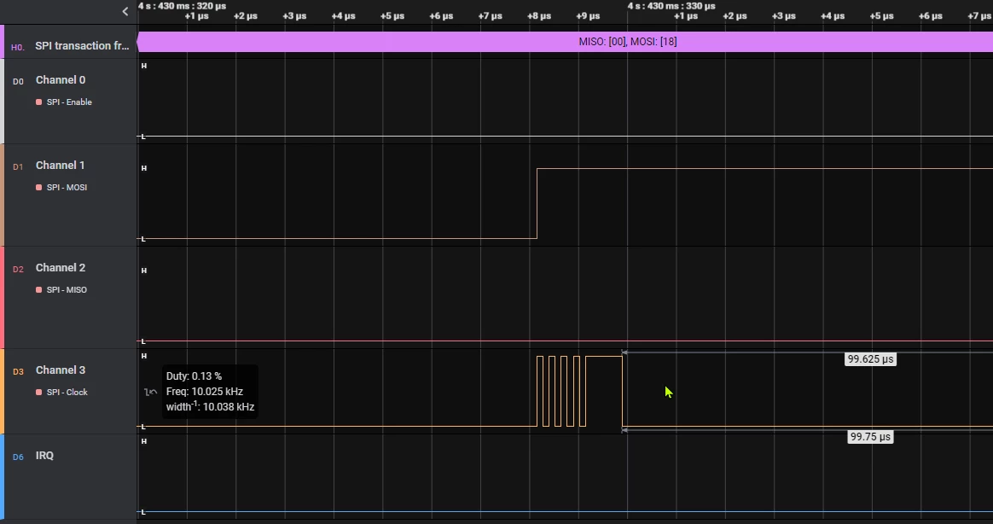Select the Channel 2 label

coord(61,268)
